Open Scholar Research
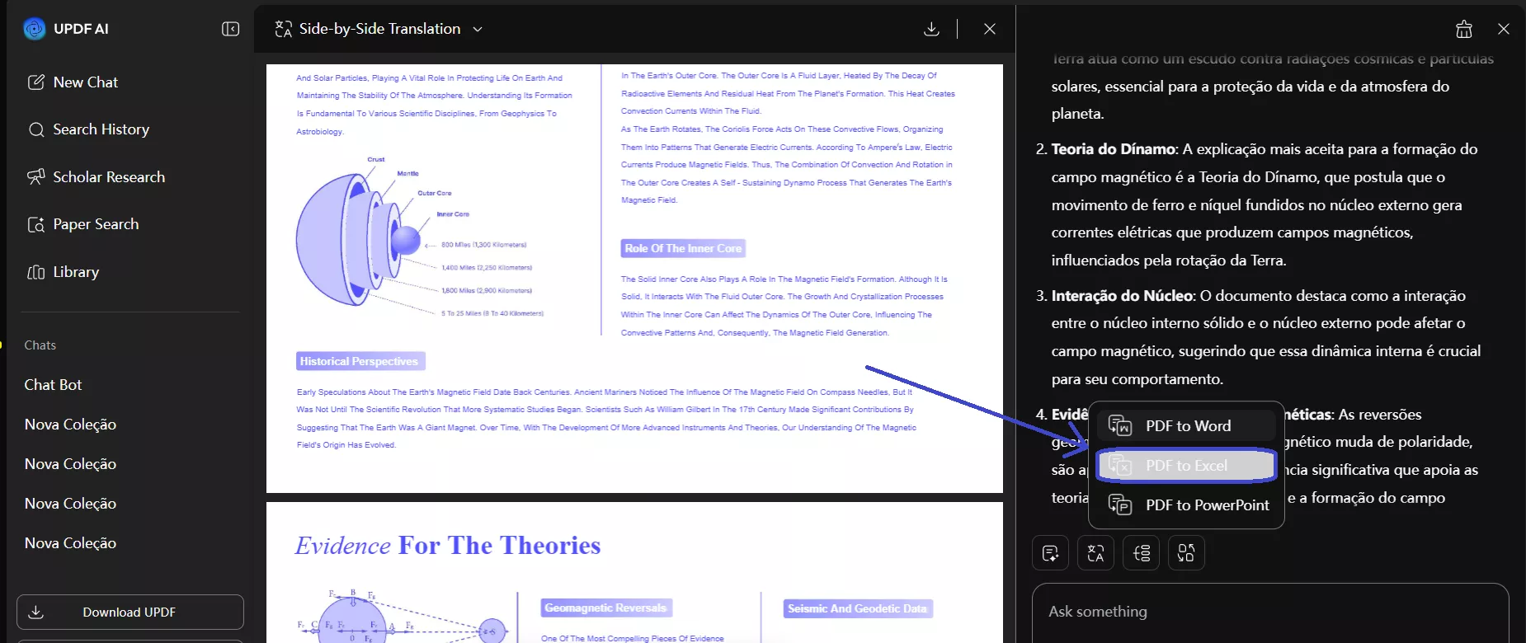The image size is (1526, 643). pos(96,177)
